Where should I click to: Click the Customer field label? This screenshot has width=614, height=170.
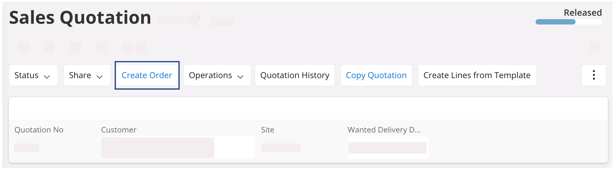pyautogui.click(x=119, y=130)
